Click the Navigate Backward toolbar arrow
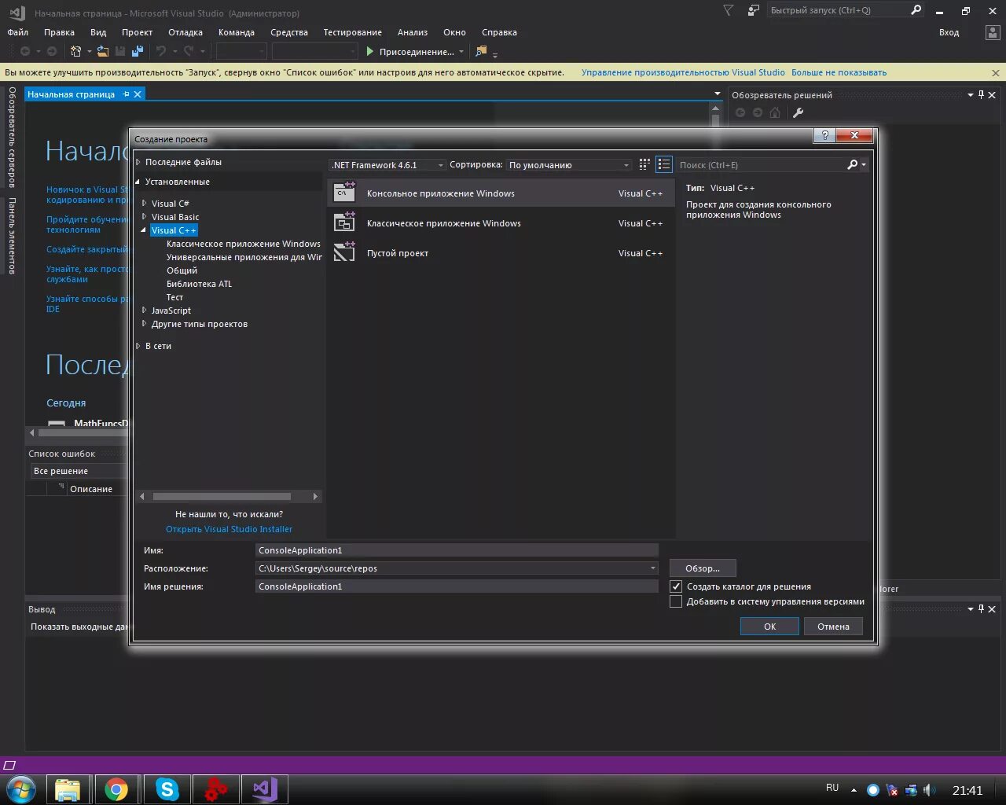This screenshot has height=805, width=1006. pyautogui.click(x=25, y=51)
